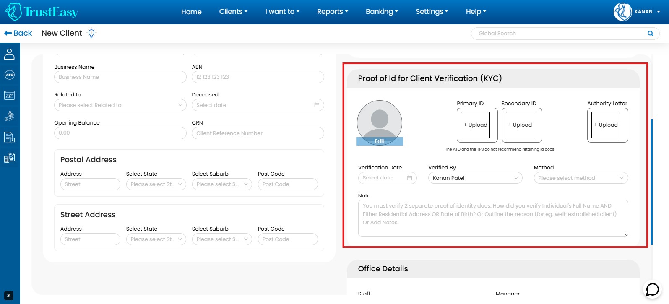Open the Clients menu

point(233,12)
